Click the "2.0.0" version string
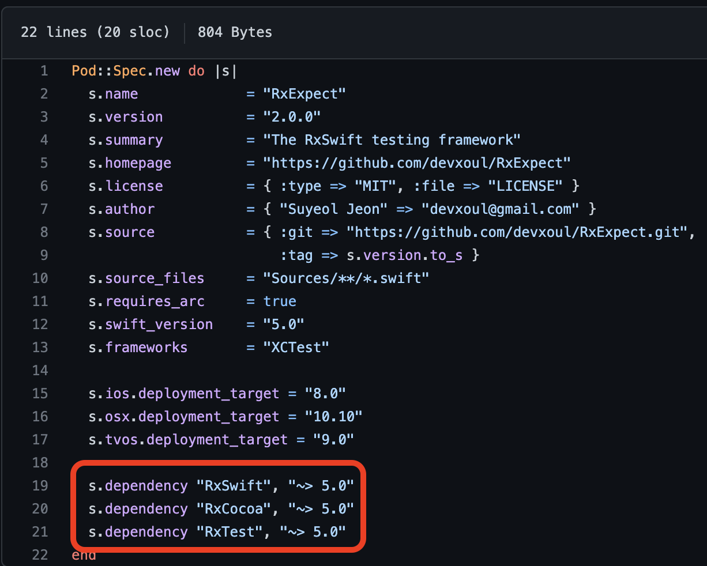The height and width of the screenshot is (566, 707). (292, 117)
